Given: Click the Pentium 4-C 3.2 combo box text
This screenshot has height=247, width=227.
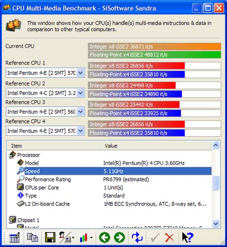Looking at the screenshot, I should (x=42, y=93).
